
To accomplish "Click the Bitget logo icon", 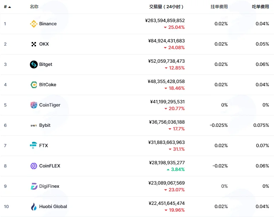I will click(x=34, y=64).
